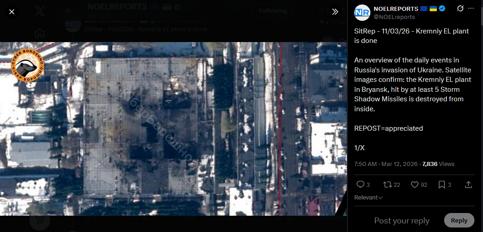The height and width of the screenshot is (232, 483).
Task: Click the reply icon with 3 replies
Action: [363, 185]
